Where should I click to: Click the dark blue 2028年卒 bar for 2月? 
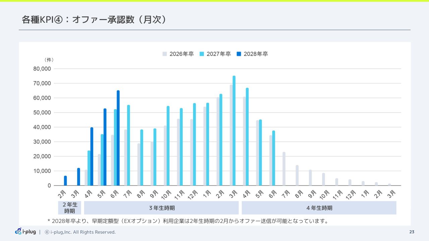pos(65,181)
